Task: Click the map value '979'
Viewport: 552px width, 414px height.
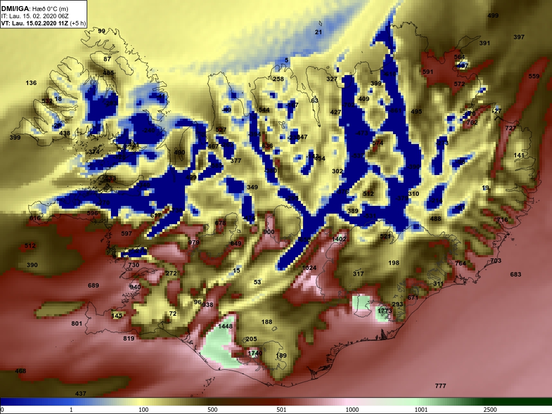Action: click(x=194, y=242)
